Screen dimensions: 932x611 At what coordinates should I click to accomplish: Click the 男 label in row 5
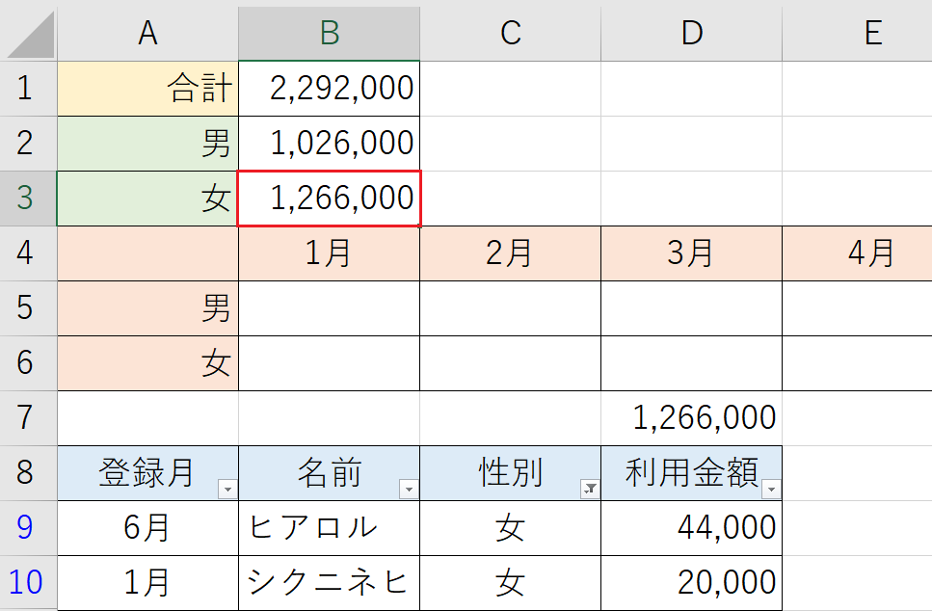[x=148, y=308]
